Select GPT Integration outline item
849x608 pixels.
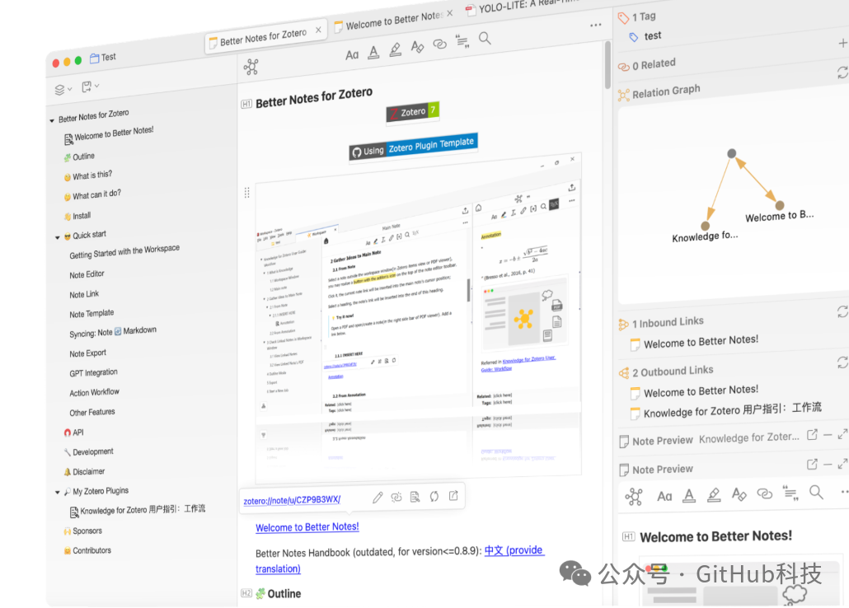93,373
